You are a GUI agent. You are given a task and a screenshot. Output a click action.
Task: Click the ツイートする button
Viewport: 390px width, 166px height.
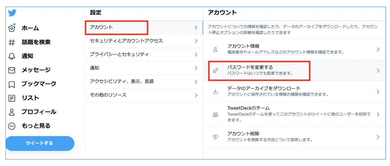click(40, 143)
